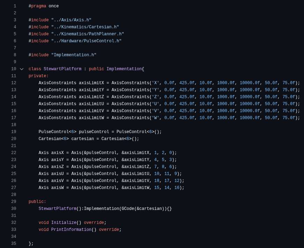Click the "../Kinematics/Cartesian.h" include path

(85, 27)
